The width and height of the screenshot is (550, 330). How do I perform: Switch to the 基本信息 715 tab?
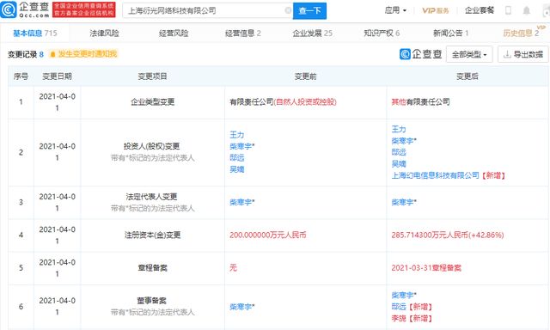click(x=35, y=34)
